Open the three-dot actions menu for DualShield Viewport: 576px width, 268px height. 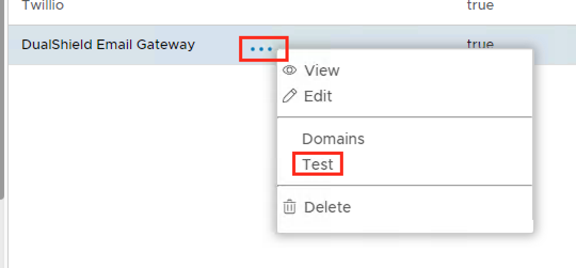pyautogui.click(x=261, y=49)
